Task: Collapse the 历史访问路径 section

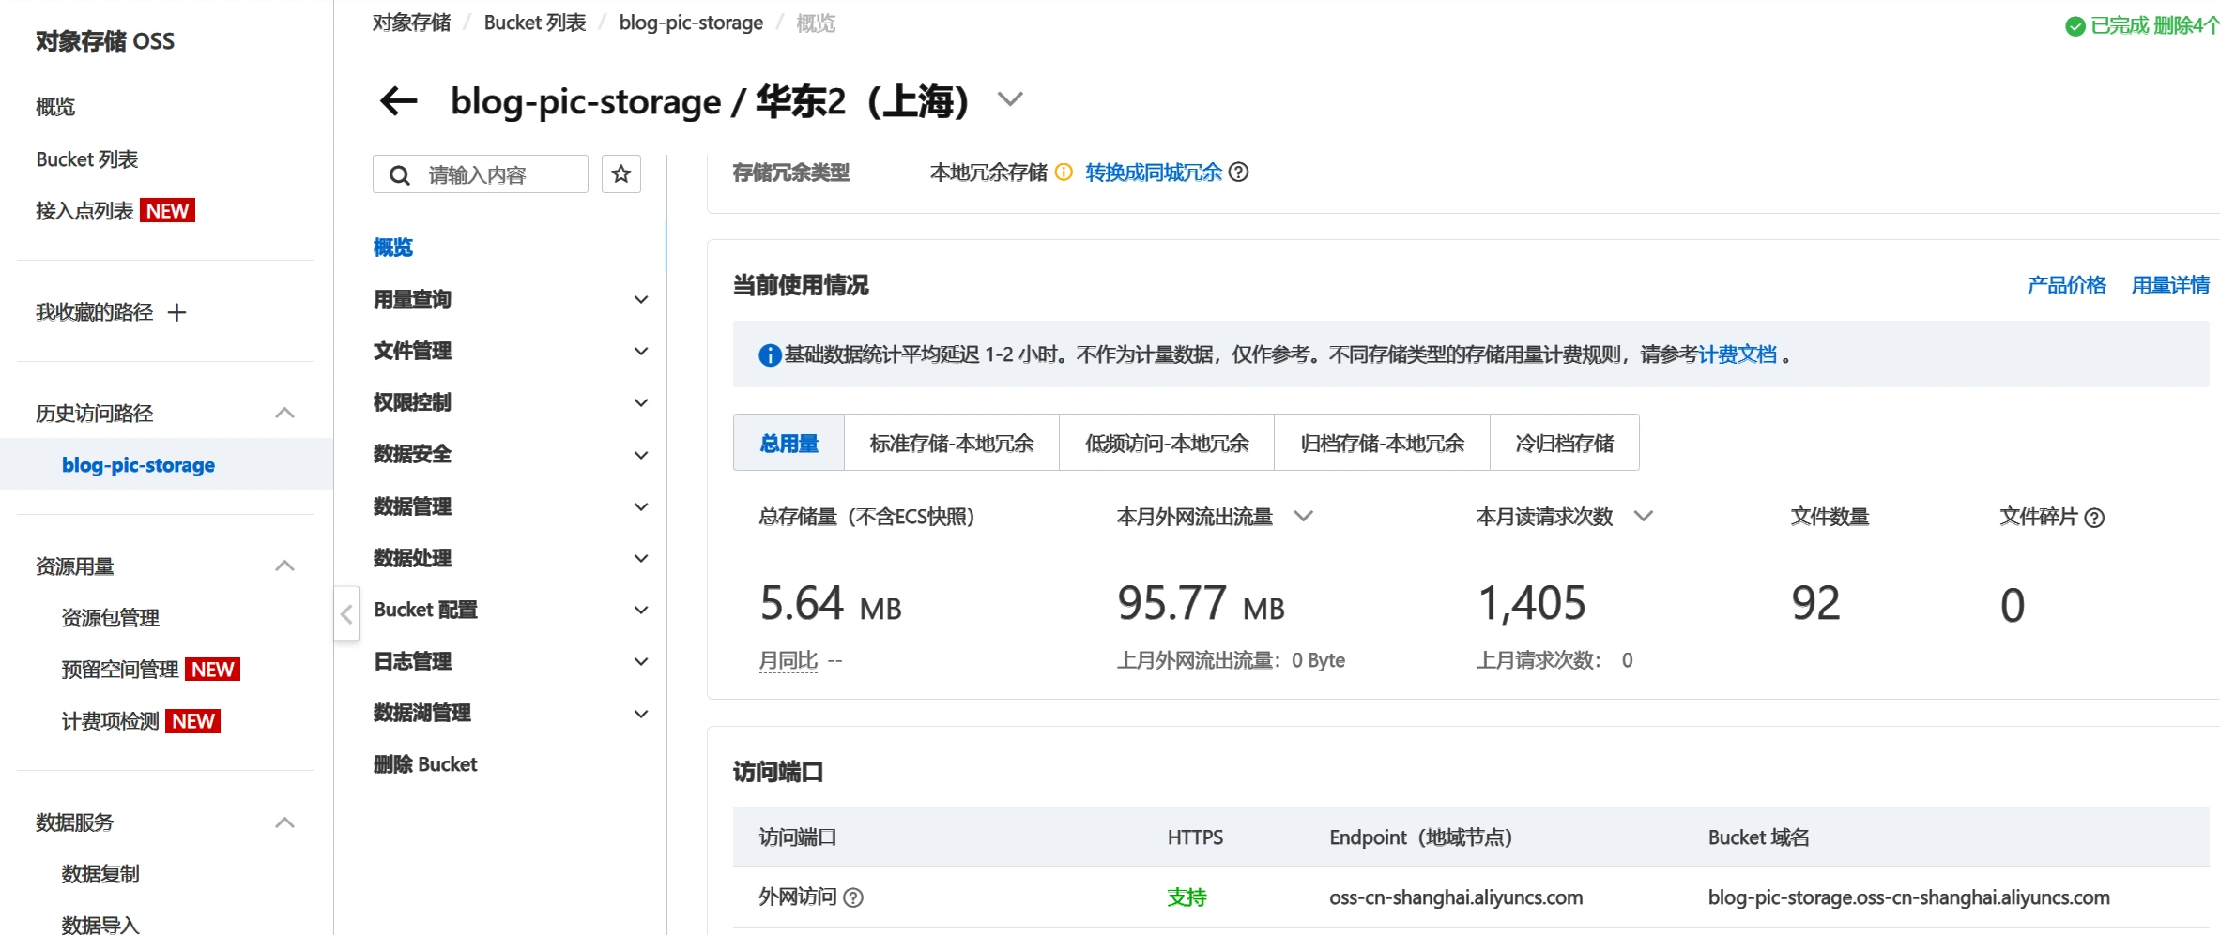Action: click(x=284, y=414)
